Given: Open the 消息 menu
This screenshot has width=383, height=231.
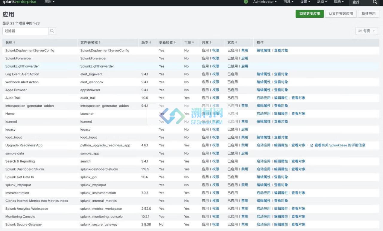Looking at the screenshot, I should tap(288, 2).
